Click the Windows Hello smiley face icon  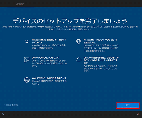pyautogui.click(x=27, y=41)
